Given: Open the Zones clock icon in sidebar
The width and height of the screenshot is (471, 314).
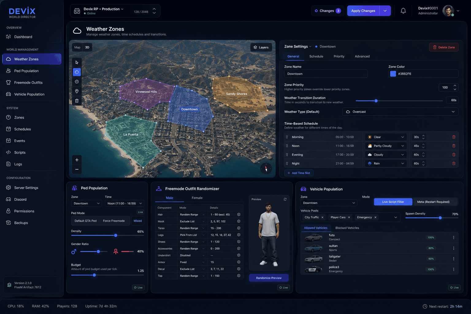Looking at the screenshot, I should [9, 117].
